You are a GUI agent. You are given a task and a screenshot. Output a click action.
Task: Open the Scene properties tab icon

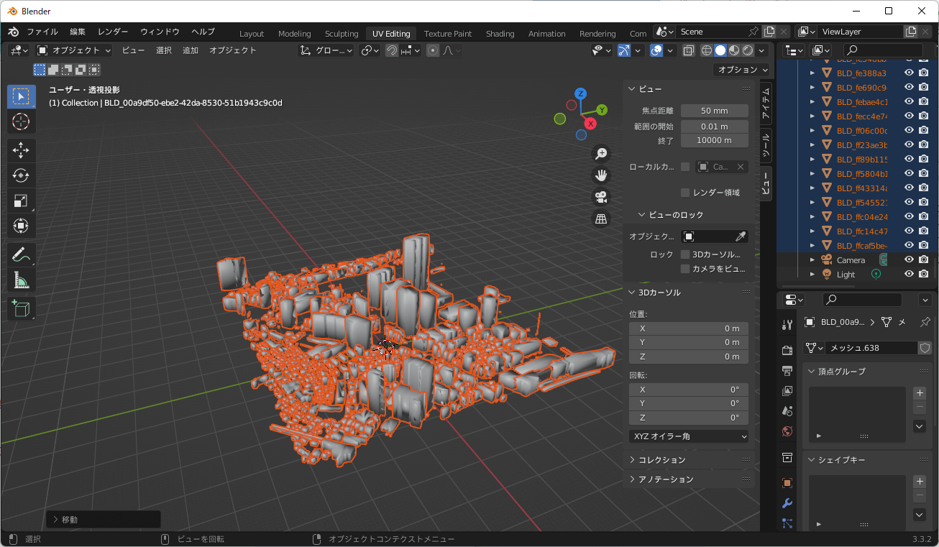[787, 411]
